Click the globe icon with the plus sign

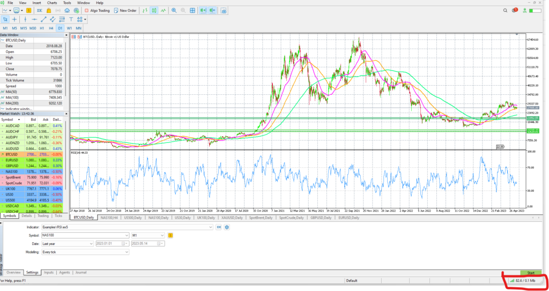click(x=76, y=11)
